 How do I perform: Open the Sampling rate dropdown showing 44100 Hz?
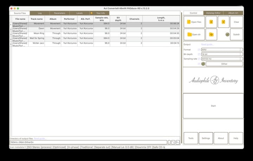pos(222,59)
